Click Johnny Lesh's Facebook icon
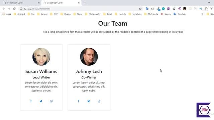The image size is (214, 120). point(79,101)
